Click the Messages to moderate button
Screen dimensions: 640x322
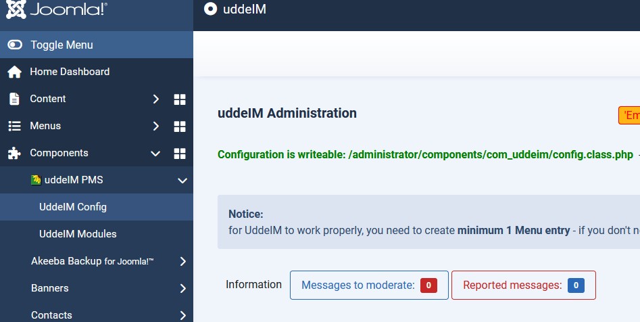[x=368, y=285]
